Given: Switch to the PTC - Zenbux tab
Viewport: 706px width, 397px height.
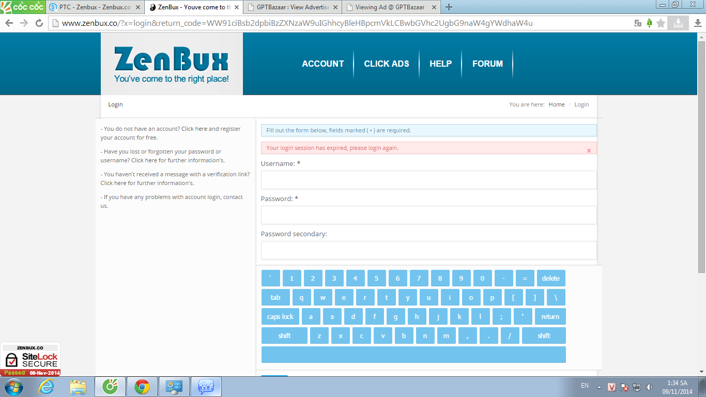Looking at the screenshot, I should [95, 7].
